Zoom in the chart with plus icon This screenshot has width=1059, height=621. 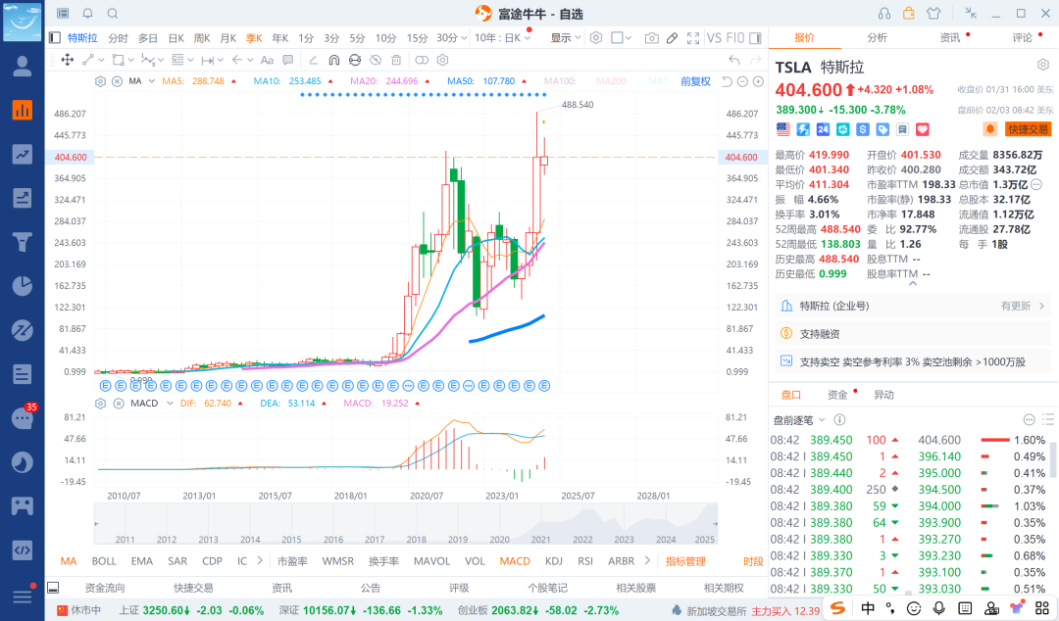(x=758, y=81)
